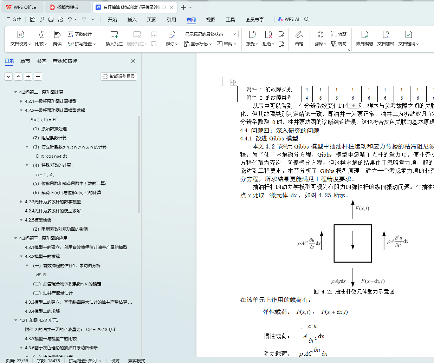
Task: Go to the next comment icon
Action: [154, 44]
